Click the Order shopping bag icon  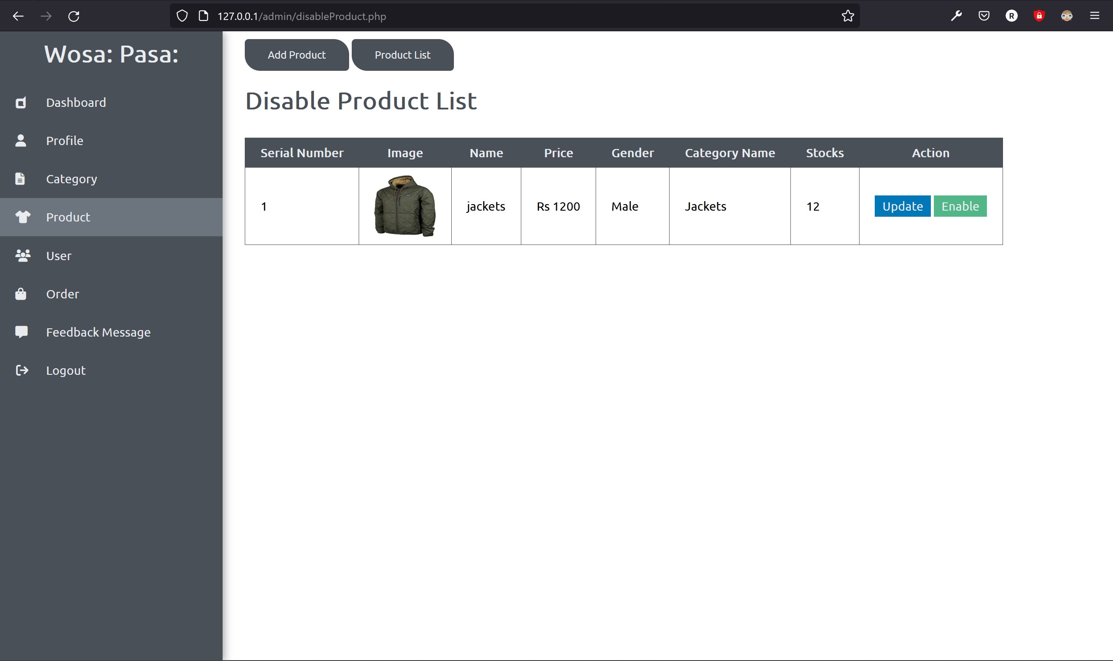pyautogui.click(x=20, y=294)
